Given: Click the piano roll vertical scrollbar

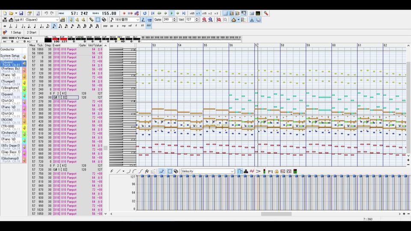Looking at the screenshot, I should (x=408, y=107).
